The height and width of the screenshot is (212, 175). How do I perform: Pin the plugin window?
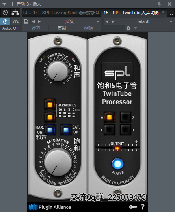point(159,4)
